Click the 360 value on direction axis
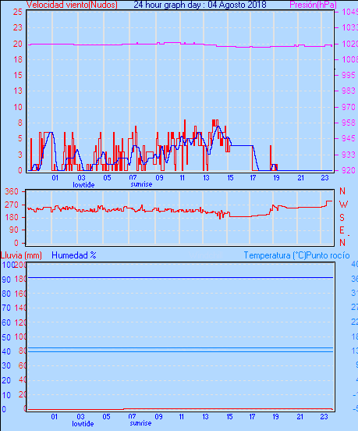This screenshot has height=431, width=358. 12,191
